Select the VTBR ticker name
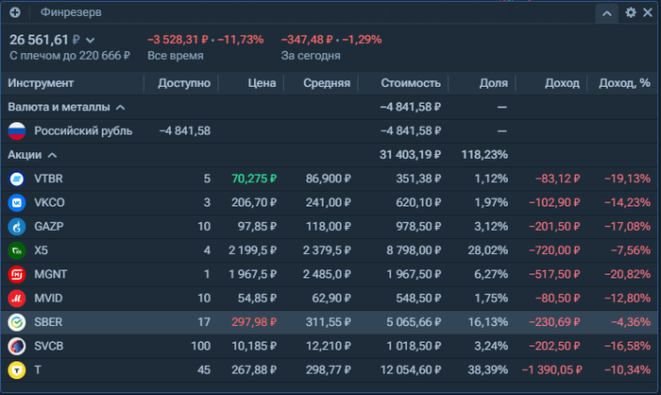Screen dimensions: 661x395 point(48,179)
